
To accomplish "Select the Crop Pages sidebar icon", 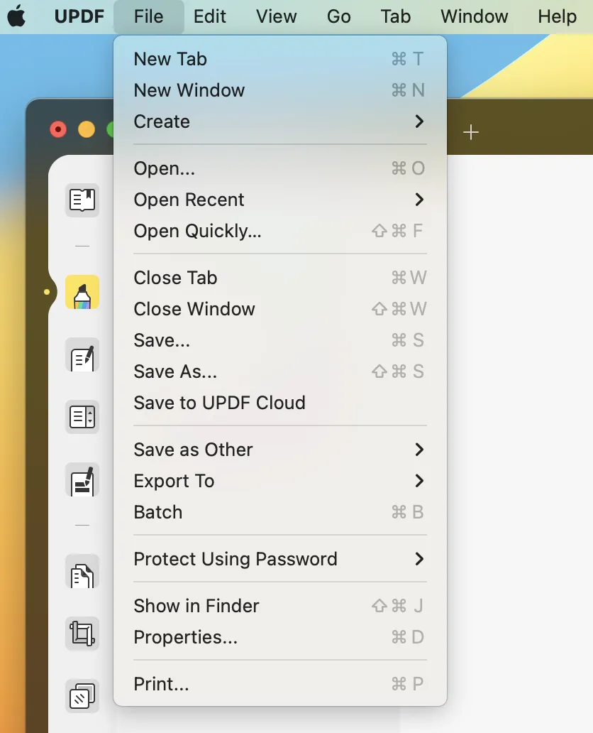I will pos(82,634).
